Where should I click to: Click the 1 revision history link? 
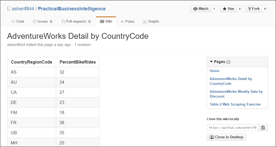[83, 45]
